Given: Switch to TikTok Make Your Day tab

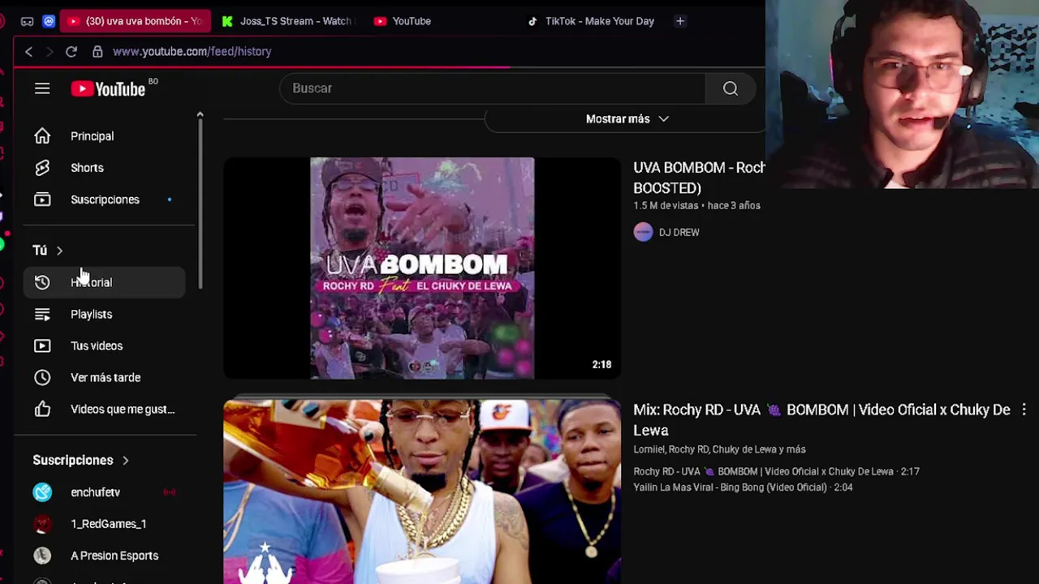Looking at the screenshot, I should click(x=591, y=21).
